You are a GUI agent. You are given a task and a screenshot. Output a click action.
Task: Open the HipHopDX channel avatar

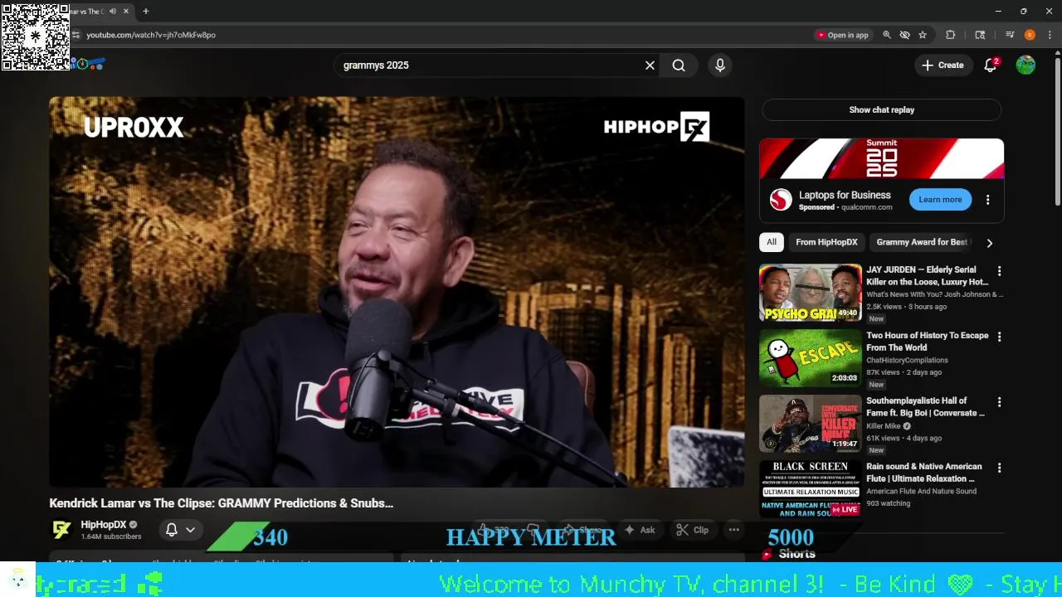click(61, 530)
